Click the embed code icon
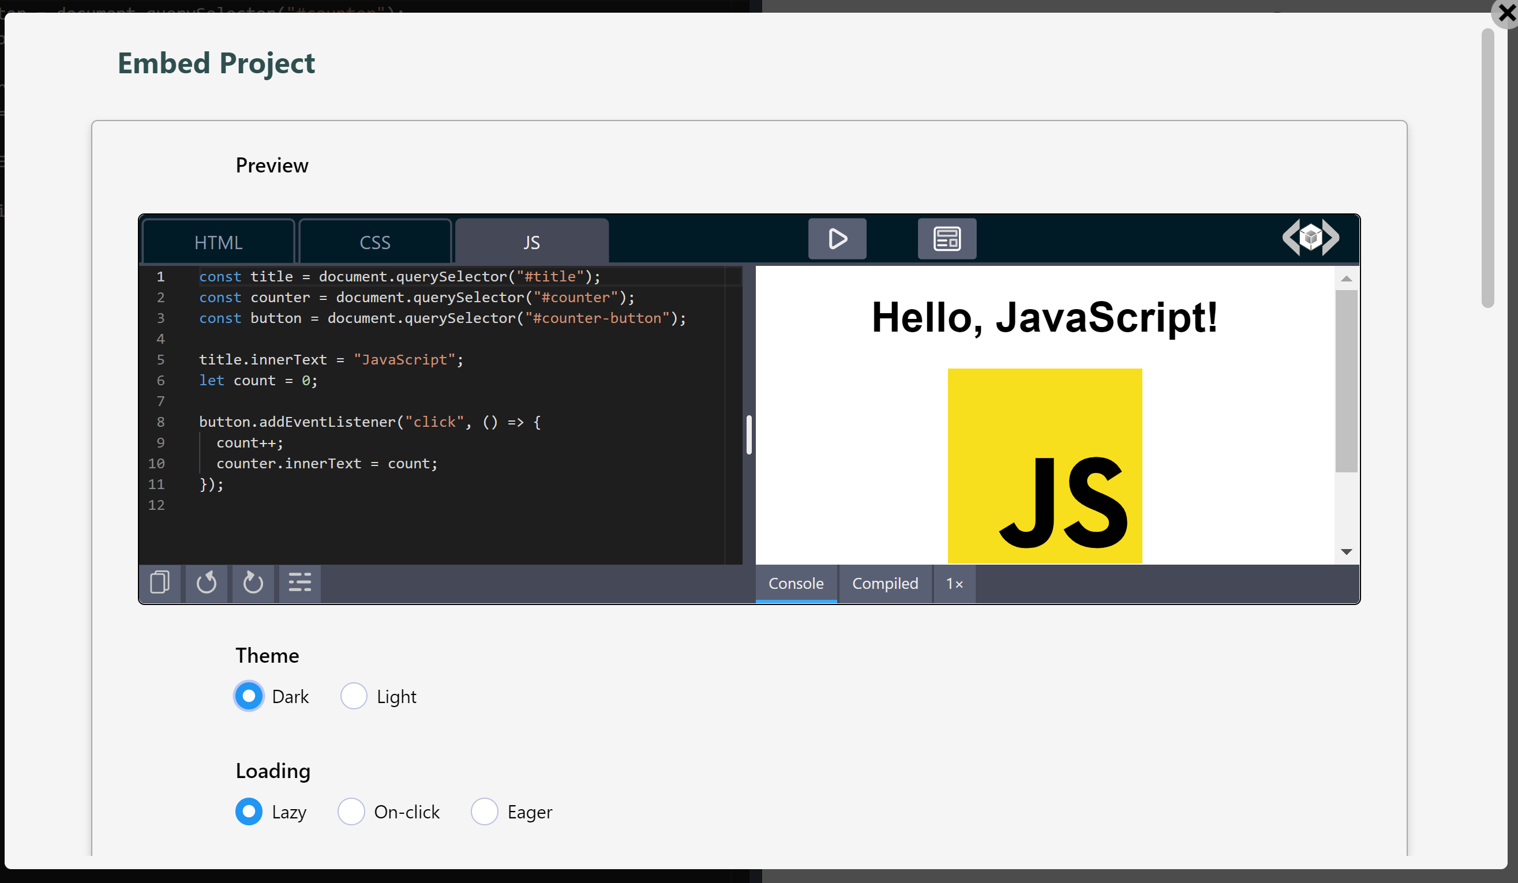 1311,237
